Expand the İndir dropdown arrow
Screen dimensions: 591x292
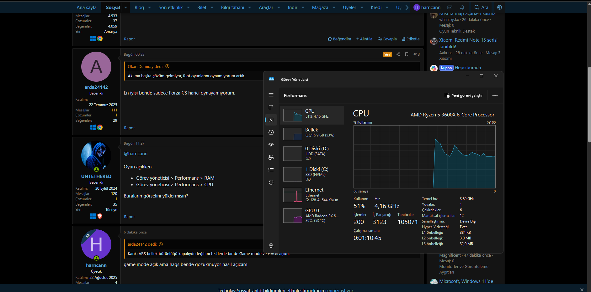(303, 7)
